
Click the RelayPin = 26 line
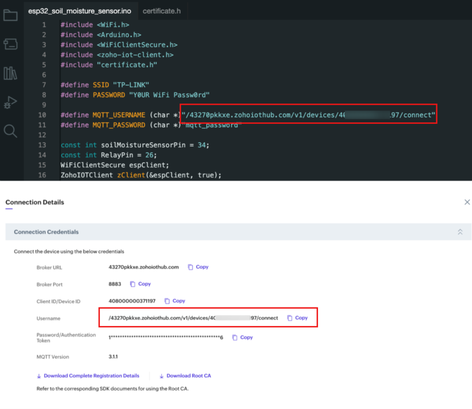pyautogui.click(x=109, y=155)
